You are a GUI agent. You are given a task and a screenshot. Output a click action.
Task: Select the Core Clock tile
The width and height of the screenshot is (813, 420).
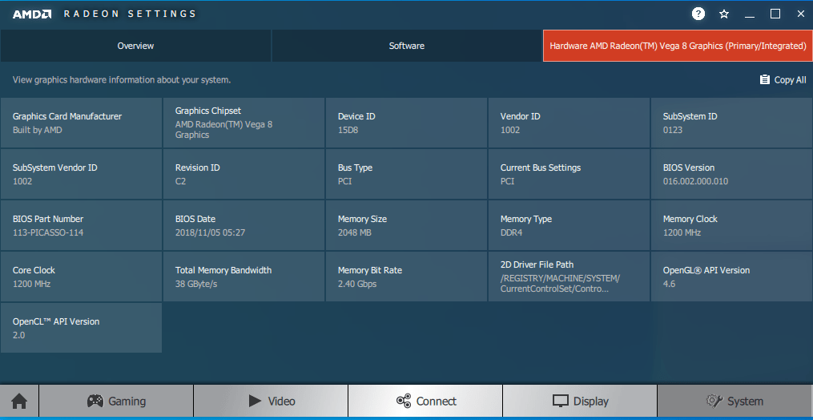(82, 277)
